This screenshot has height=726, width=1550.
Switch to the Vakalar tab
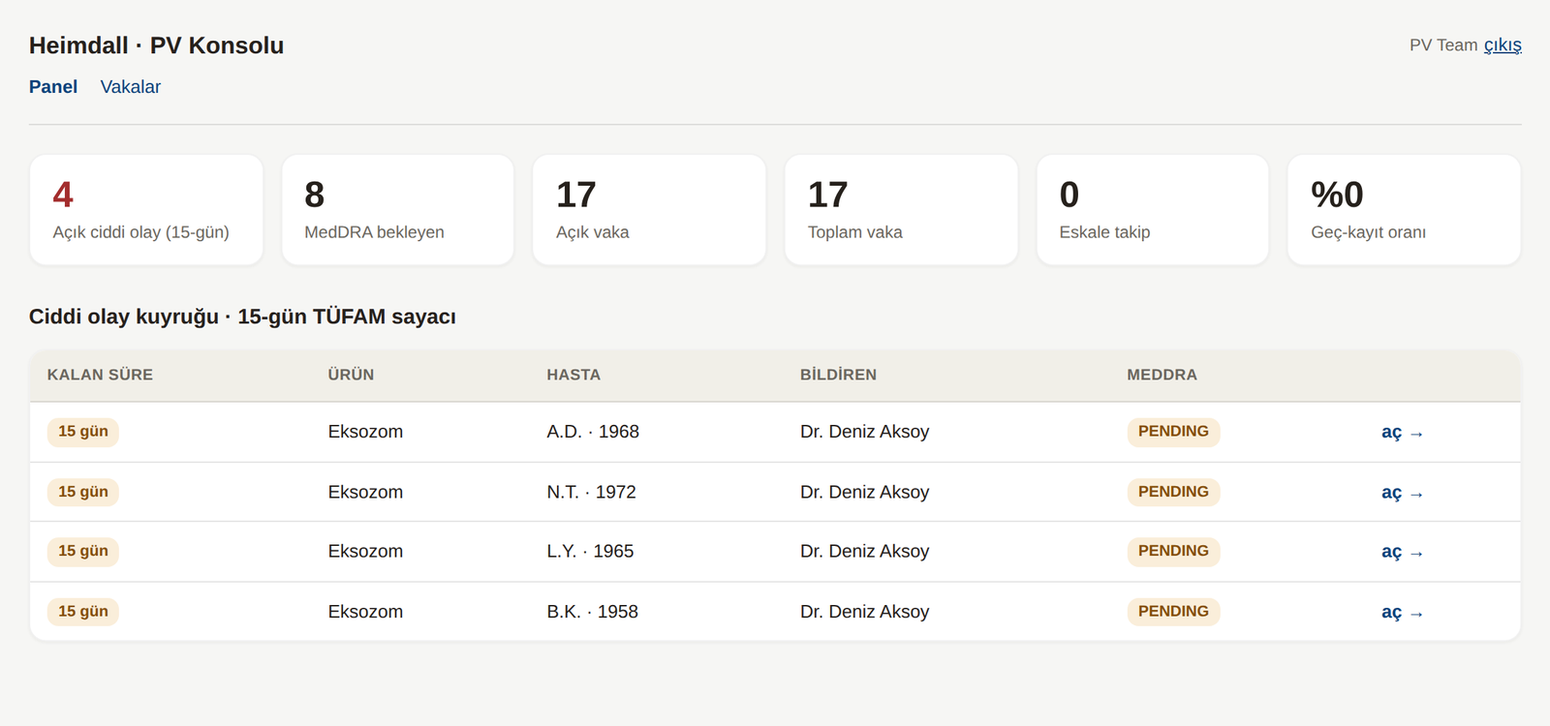(x=131, y=87)
